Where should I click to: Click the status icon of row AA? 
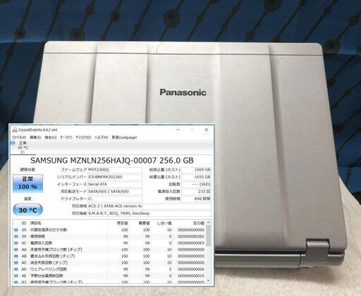(x=16, y=249)
